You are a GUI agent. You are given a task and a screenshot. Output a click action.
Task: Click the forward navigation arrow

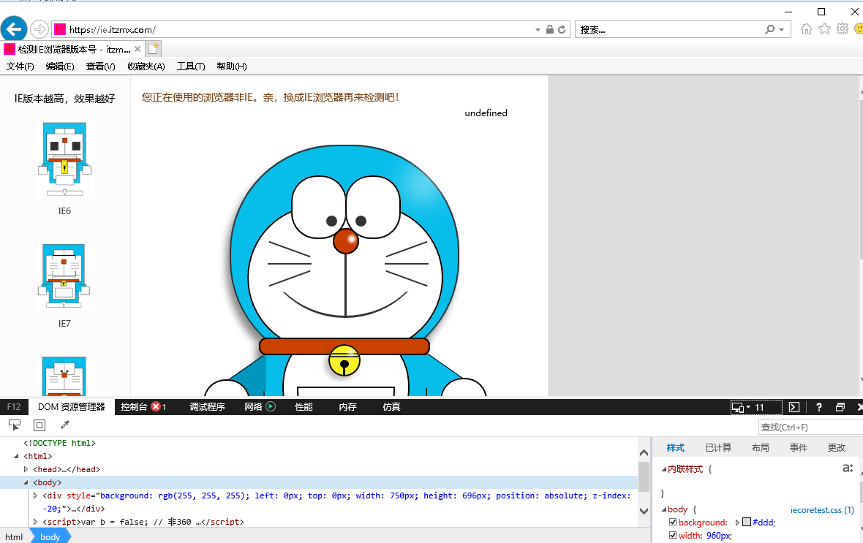(39, 29)
